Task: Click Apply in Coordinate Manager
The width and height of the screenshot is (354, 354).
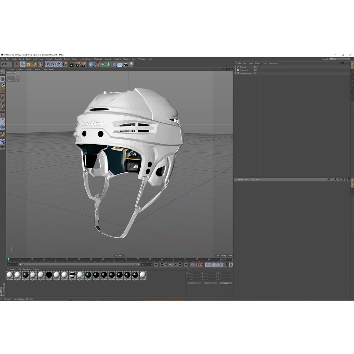Action: pos(226,283)
